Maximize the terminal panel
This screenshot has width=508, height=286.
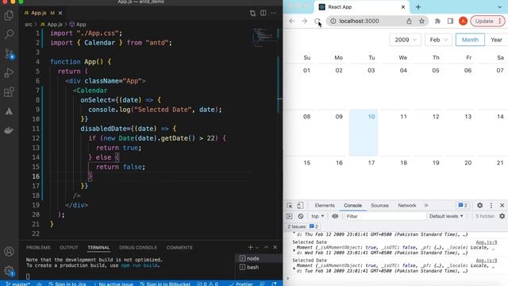267,247
